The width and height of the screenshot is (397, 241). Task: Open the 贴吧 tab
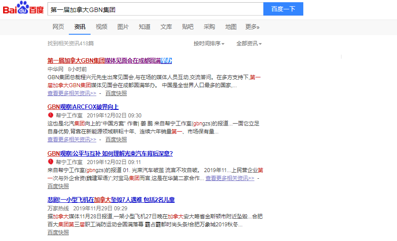click(x=188, y=27)
